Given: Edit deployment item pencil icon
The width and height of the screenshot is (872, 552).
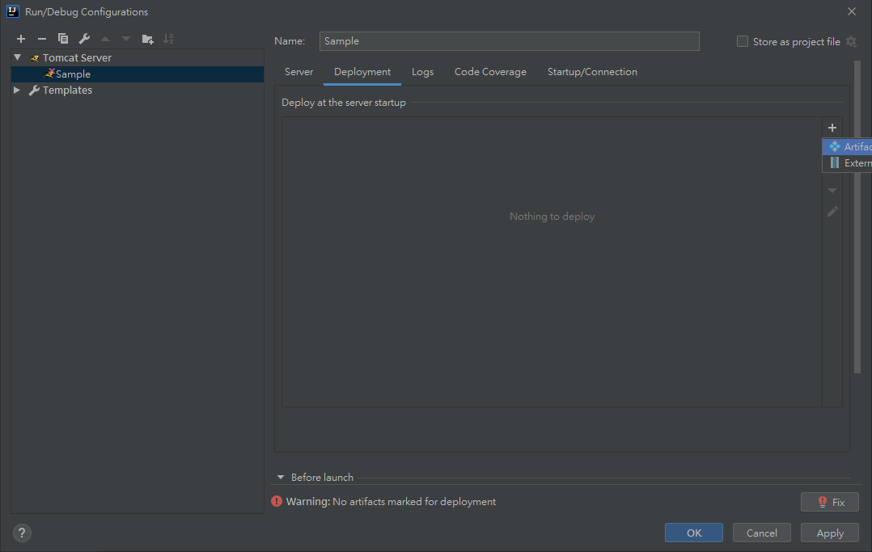Looking at the screenshot, I should click(x=832, y=212).
